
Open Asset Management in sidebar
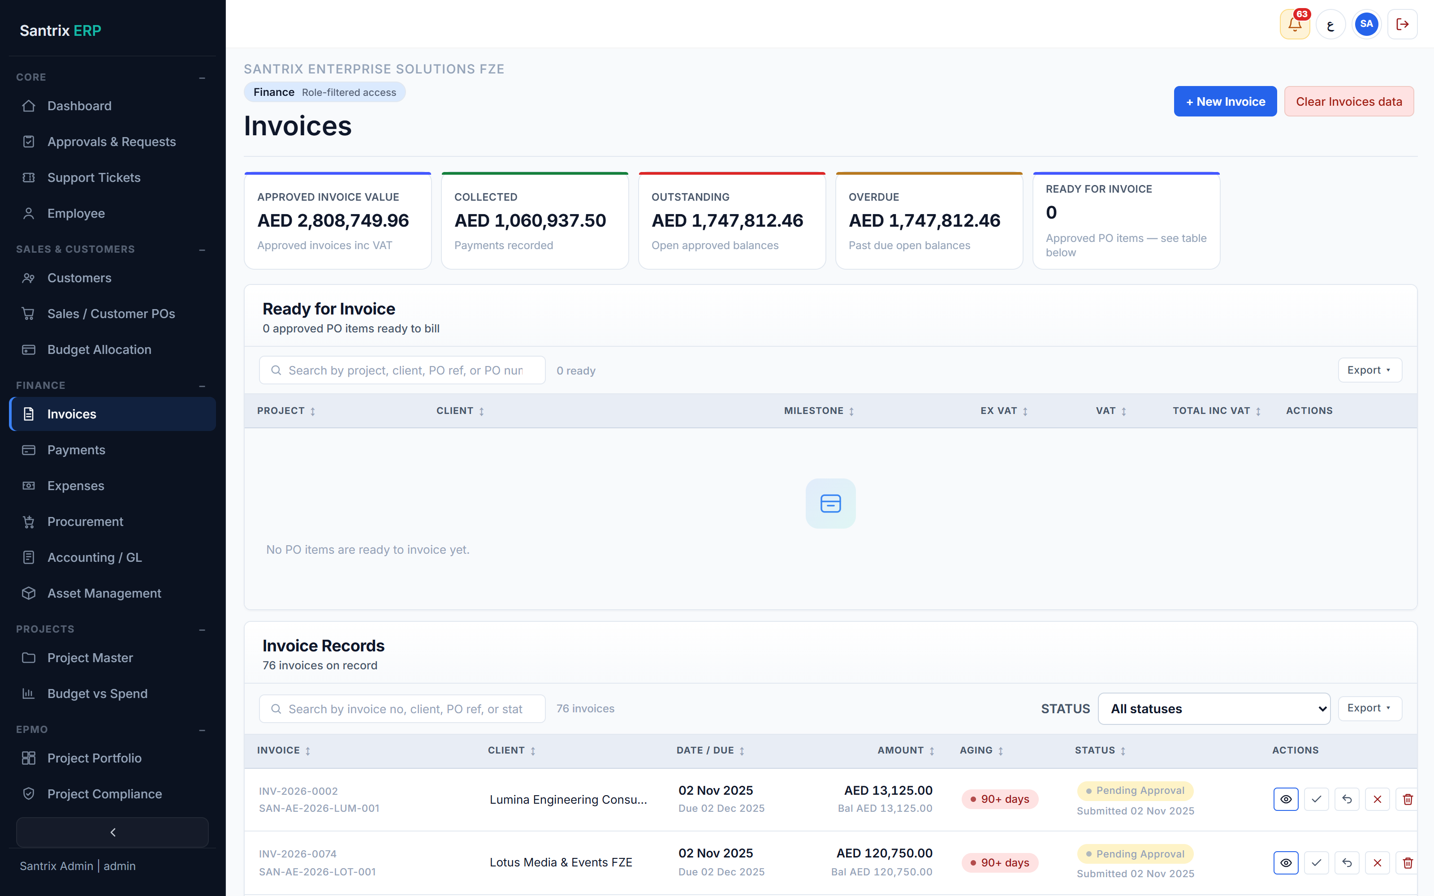(x=112, y=593)
